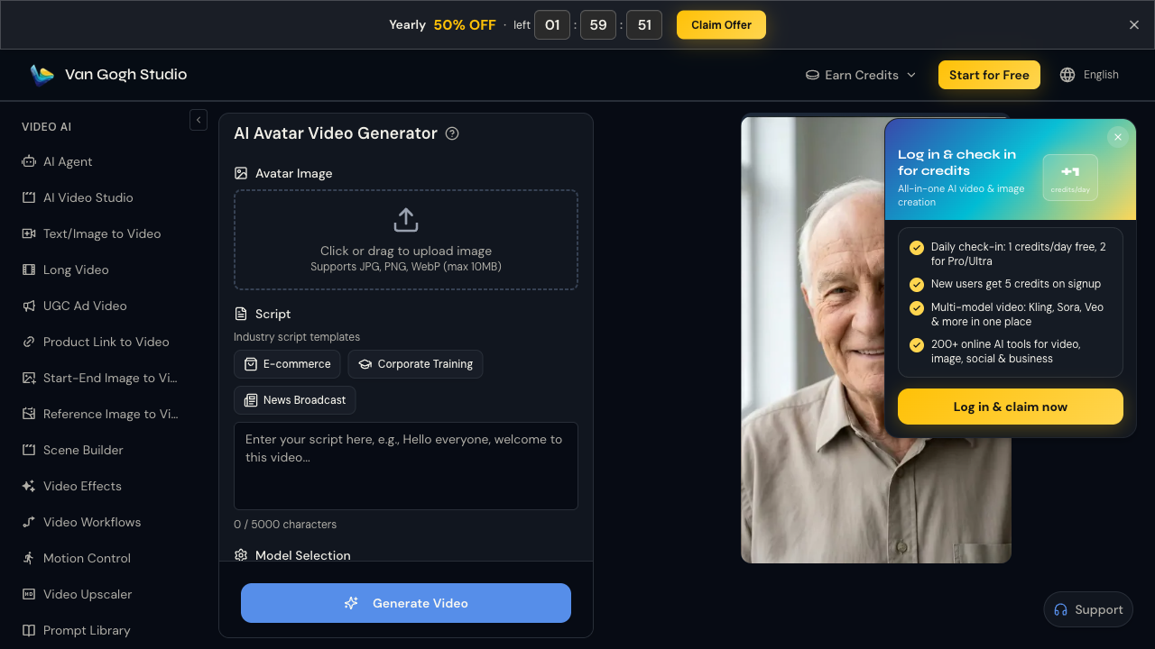
Task: Apply the E-commerce script template
Action: [x=287, y=364]
